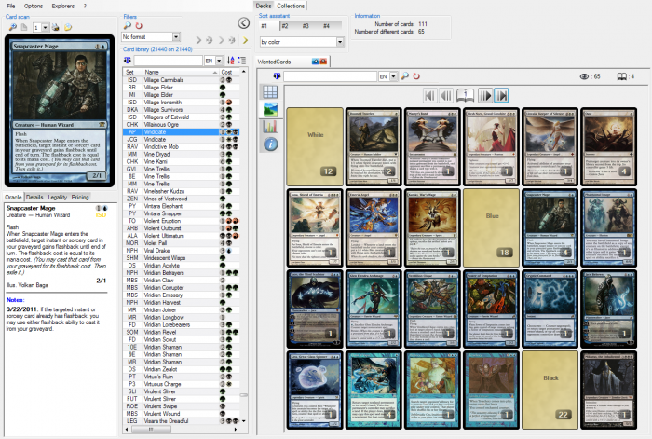The width and height of the screenshot is (652, 439).
Task: Reset filters with the red refresh icon
Action: click(x=139, y=26)
